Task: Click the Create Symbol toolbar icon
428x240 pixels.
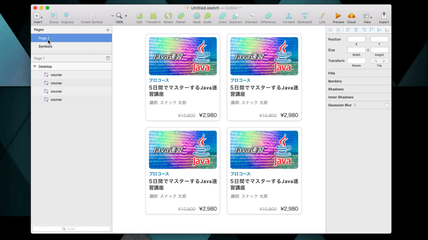Action: click(x=92, y=16)
